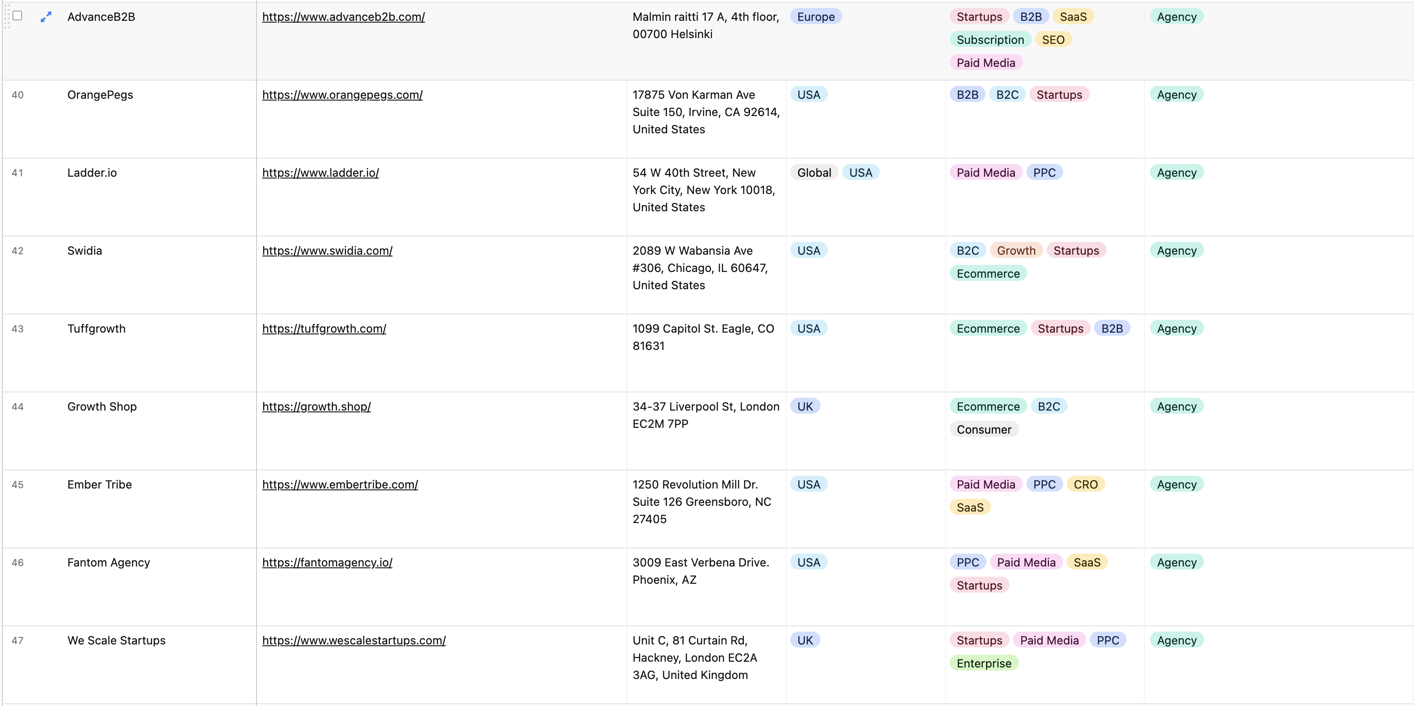Click the Global tag in Ladder.io row

pos(814,172)
